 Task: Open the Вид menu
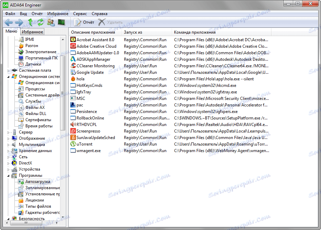[x=23, y=14]
